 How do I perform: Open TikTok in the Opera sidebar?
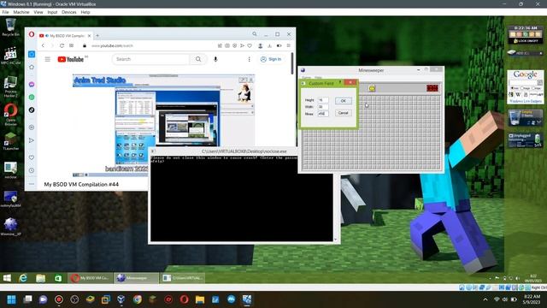[x=32, y=110]
